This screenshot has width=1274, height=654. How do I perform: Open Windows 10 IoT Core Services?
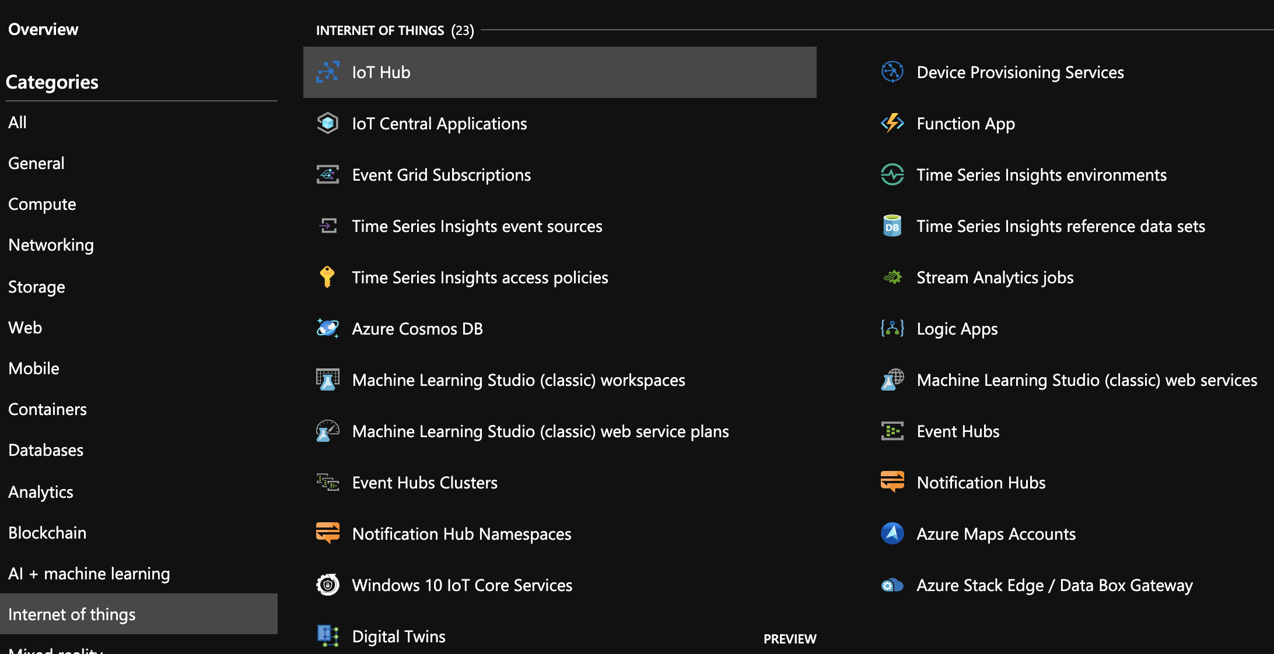[x=461, y=585]
